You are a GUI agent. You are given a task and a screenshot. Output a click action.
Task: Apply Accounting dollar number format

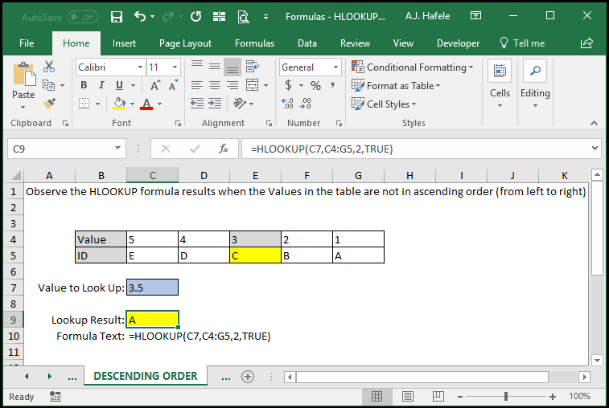point(288,85)
